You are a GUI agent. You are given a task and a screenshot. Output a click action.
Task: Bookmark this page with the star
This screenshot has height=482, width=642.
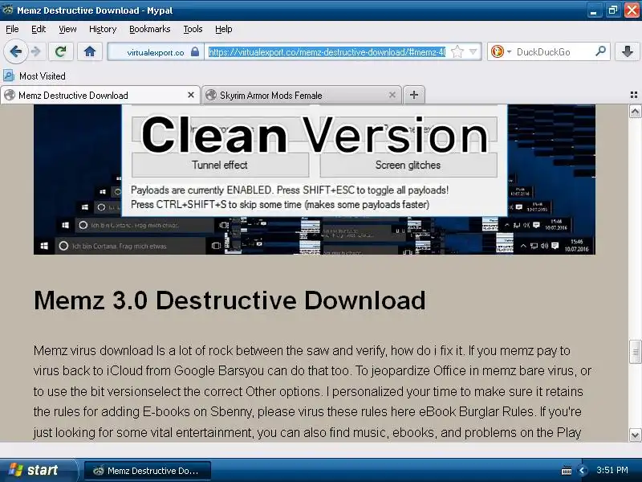point(457,51)
